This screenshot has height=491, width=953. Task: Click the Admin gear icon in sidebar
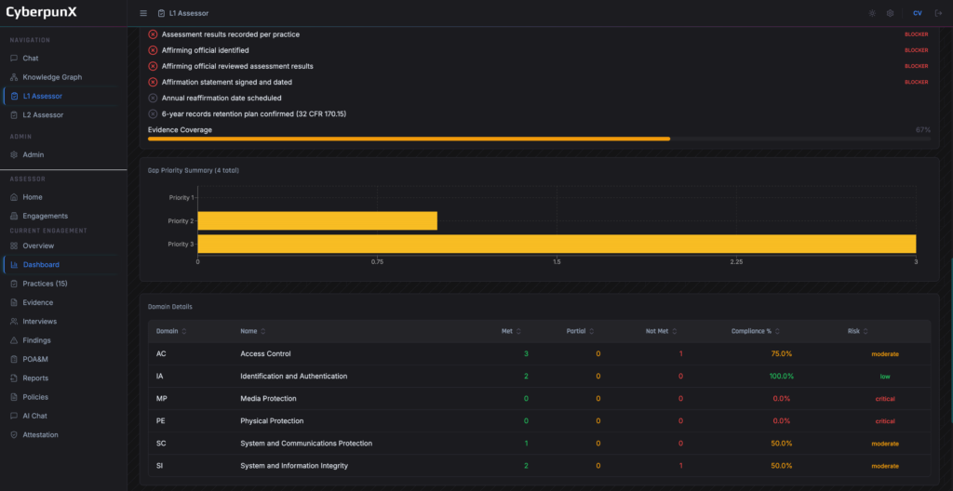point(14,154)
